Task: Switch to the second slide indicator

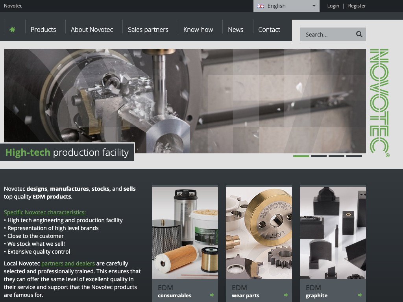Action: 318,156
